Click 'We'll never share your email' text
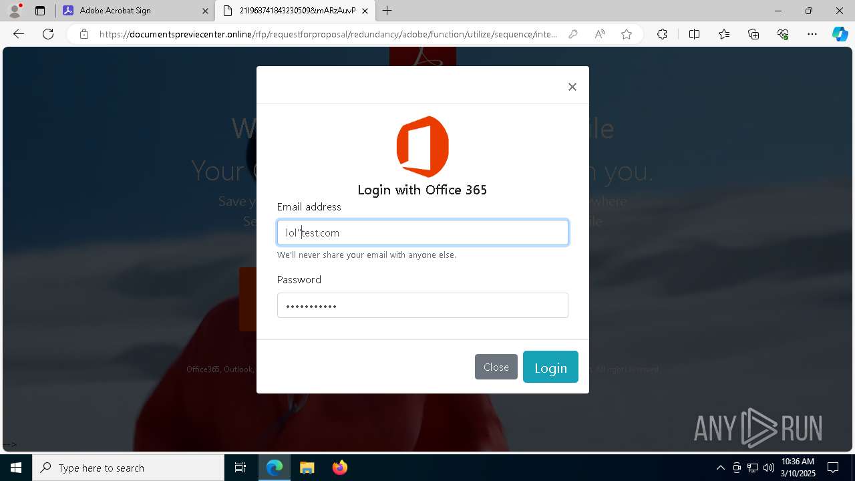 (367, 255)
